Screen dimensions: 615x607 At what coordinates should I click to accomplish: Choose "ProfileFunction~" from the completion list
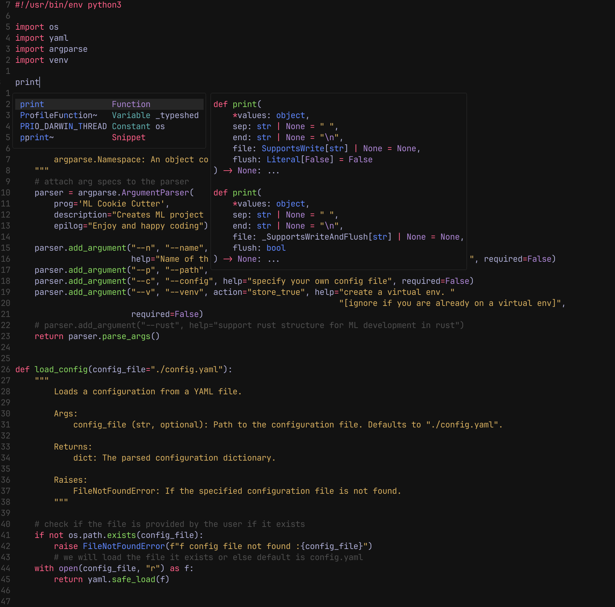pos(58,115)
